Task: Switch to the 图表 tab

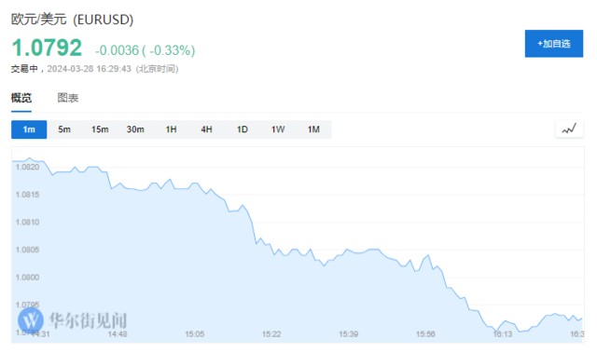Action: (x=68, y=98)
